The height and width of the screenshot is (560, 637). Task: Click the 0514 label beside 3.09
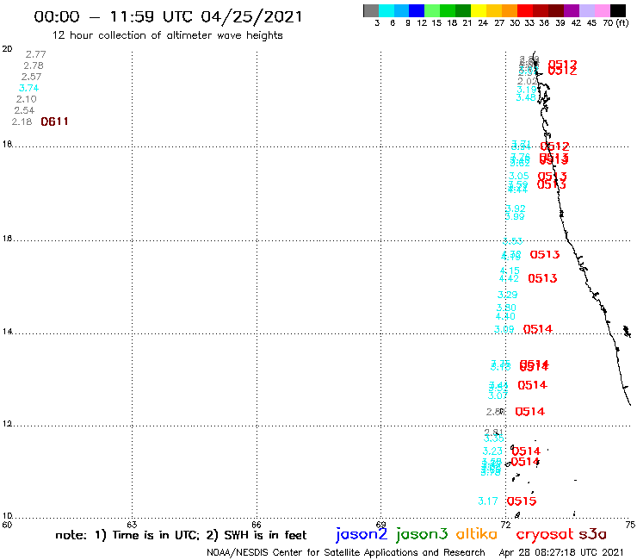point(538,329)
